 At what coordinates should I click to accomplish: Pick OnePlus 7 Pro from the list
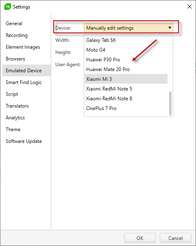126,108
